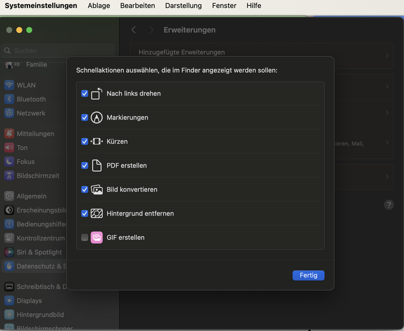This screenshot has height=331, width=404.
Task: Click the Nach links drehen label
Action: point(134,94)
